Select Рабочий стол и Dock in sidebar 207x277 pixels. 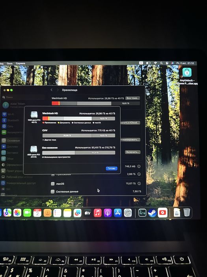tap(17, 177)
